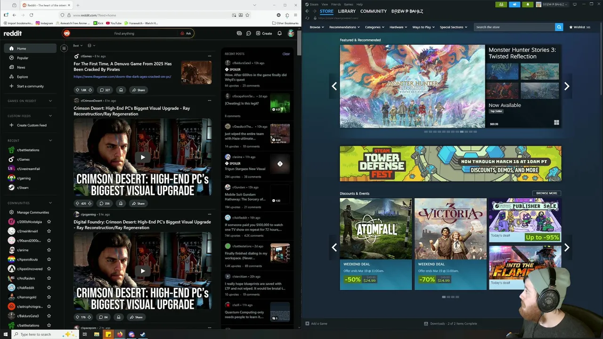Open Steam Games menu
This screenshot has height=339, width=603.
pyautogui.click(x=349, y=4)
